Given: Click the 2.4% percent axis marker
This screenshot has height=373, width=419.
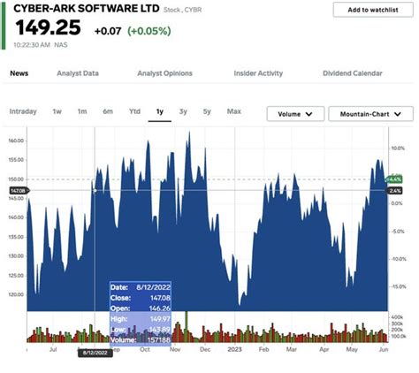Looking at the screenshot, I should (x=395, y=191).
